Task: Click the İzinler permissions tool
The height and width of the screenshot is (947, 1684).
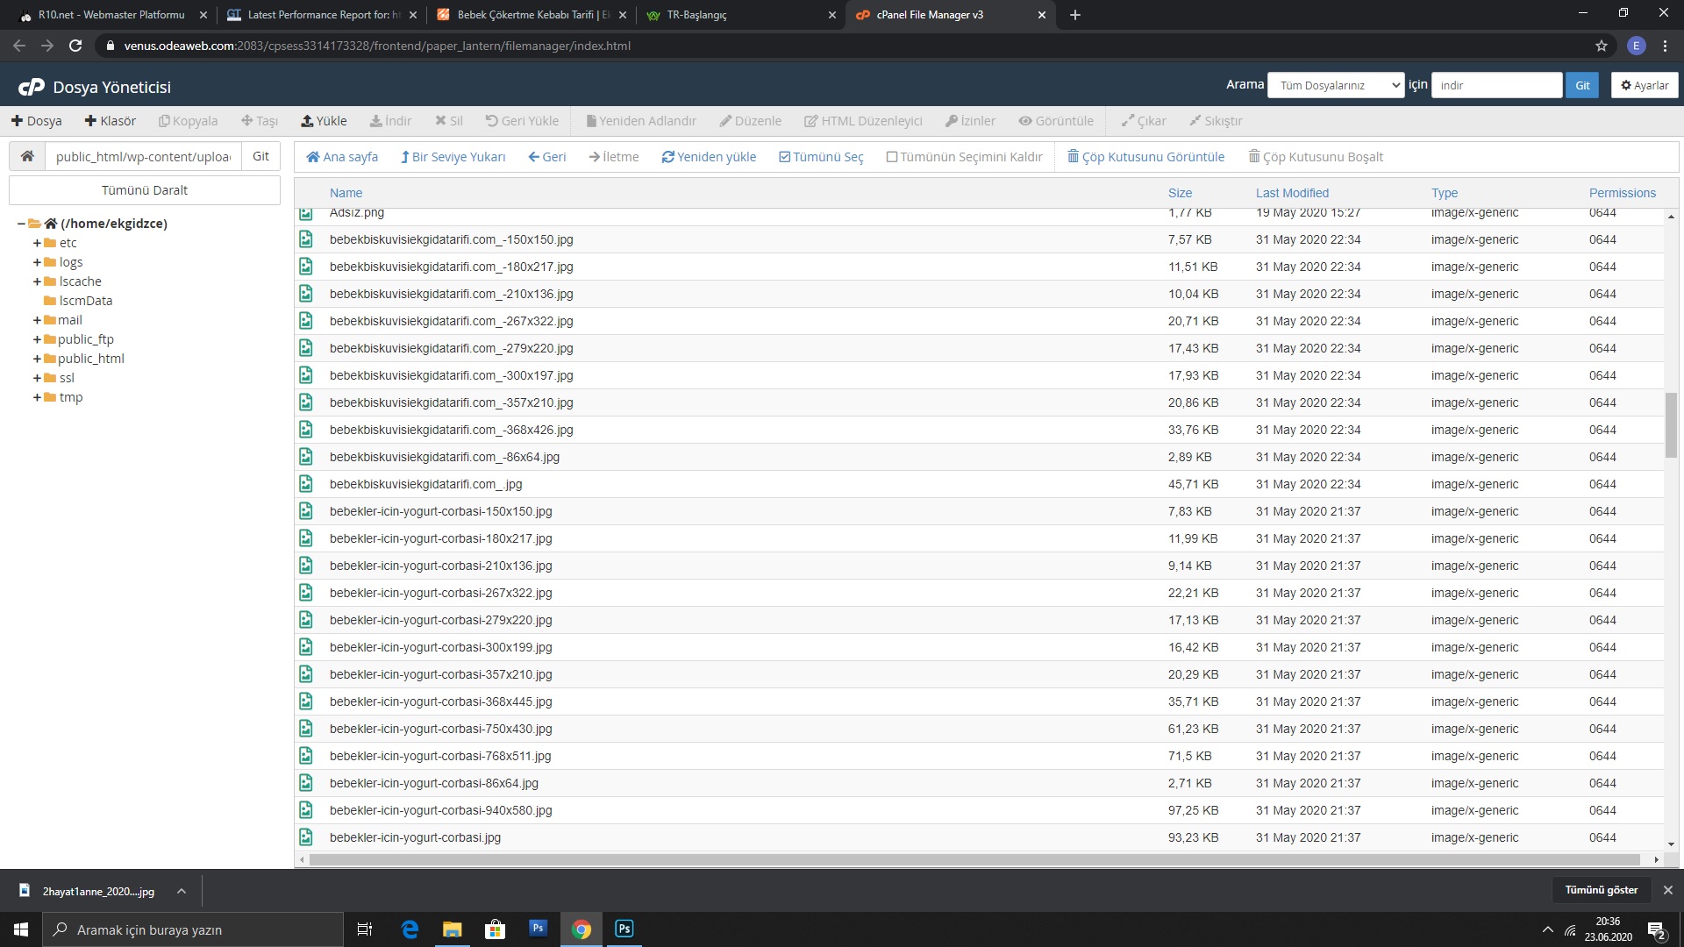Action: [x=970, y=121]
